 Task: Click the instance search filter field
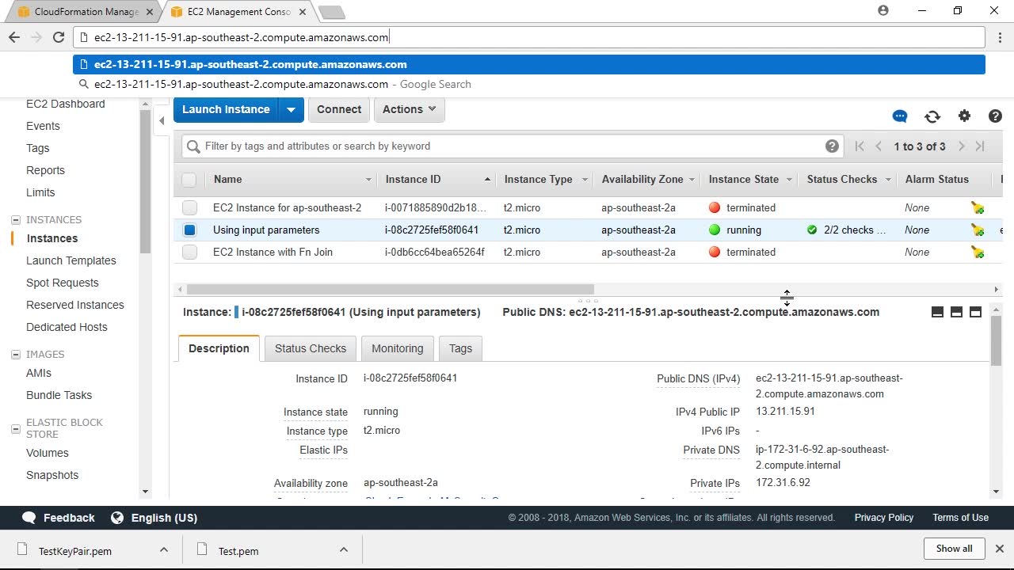[x=511, y=146]
